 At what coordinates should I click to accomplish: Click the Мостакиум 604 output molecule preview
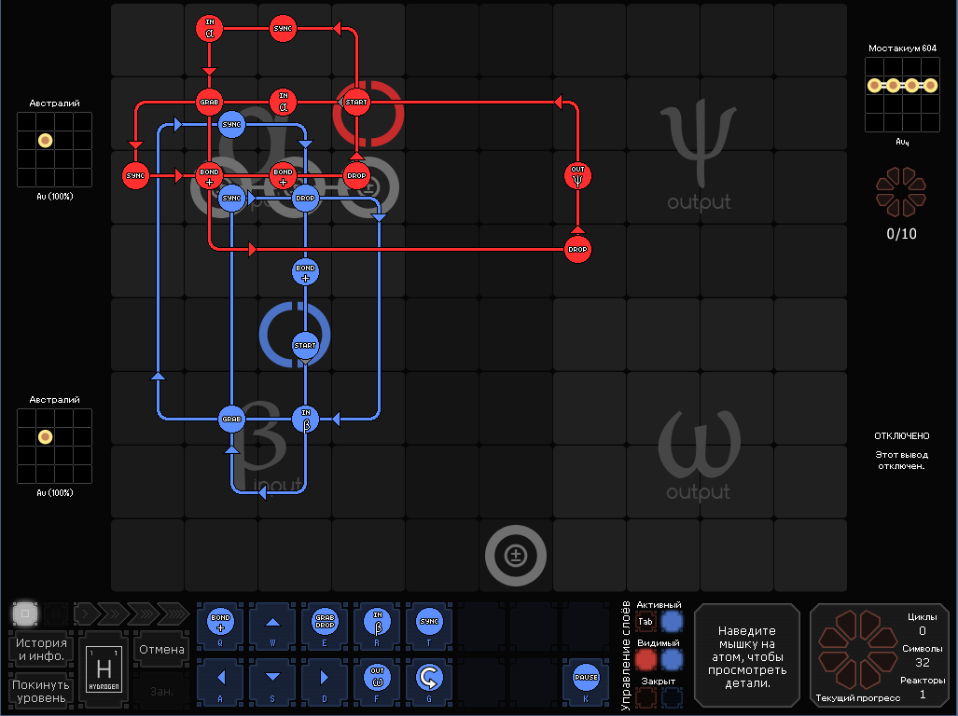pos(902,94)
